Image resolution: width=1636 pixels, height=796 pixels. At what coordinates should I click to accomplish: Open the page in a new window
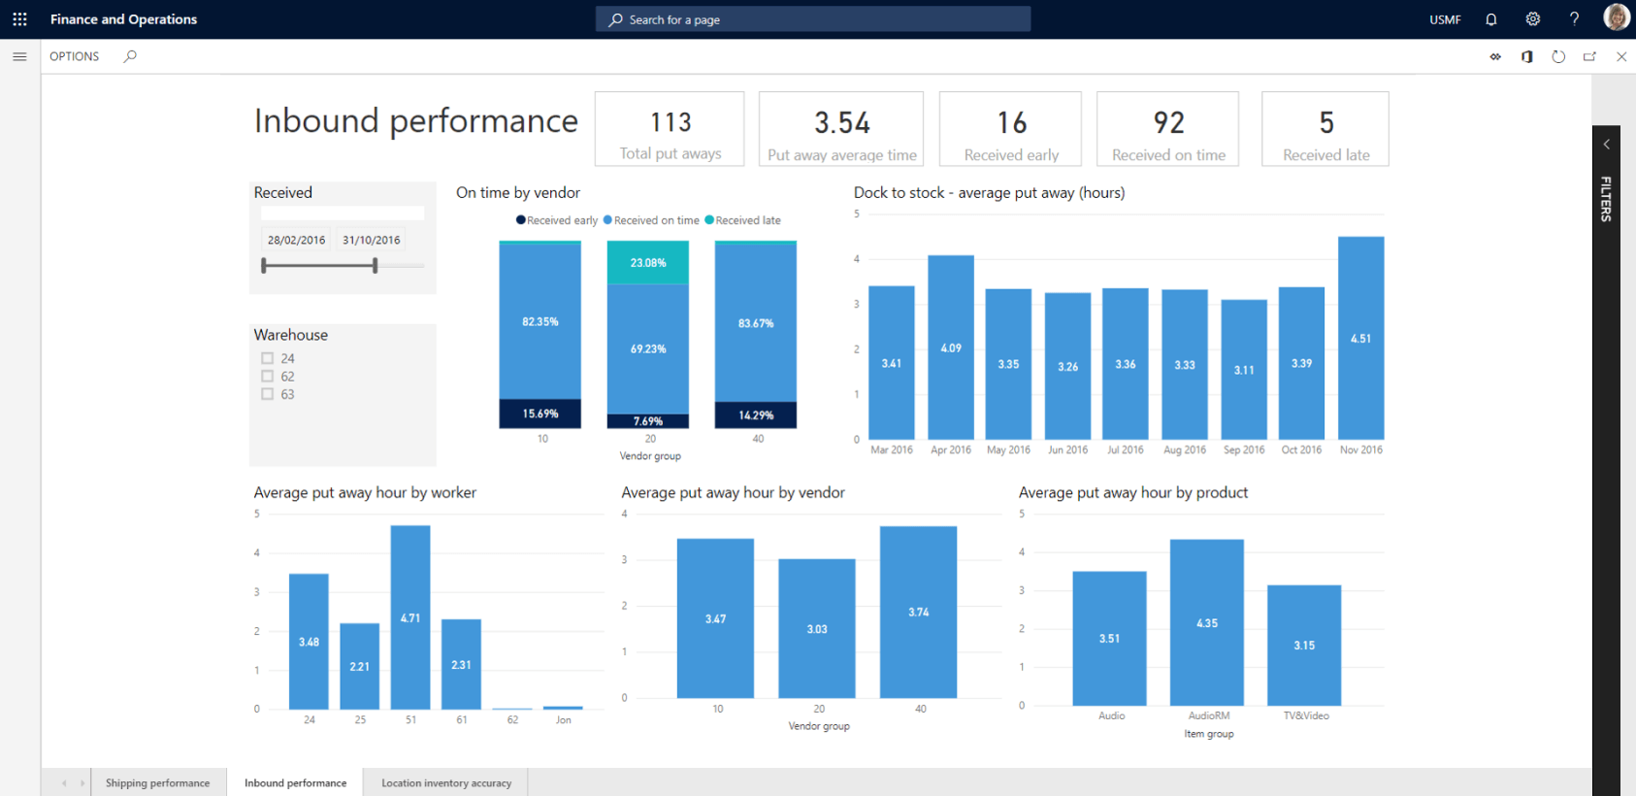pyautogui.click(x=1589, y=57)
